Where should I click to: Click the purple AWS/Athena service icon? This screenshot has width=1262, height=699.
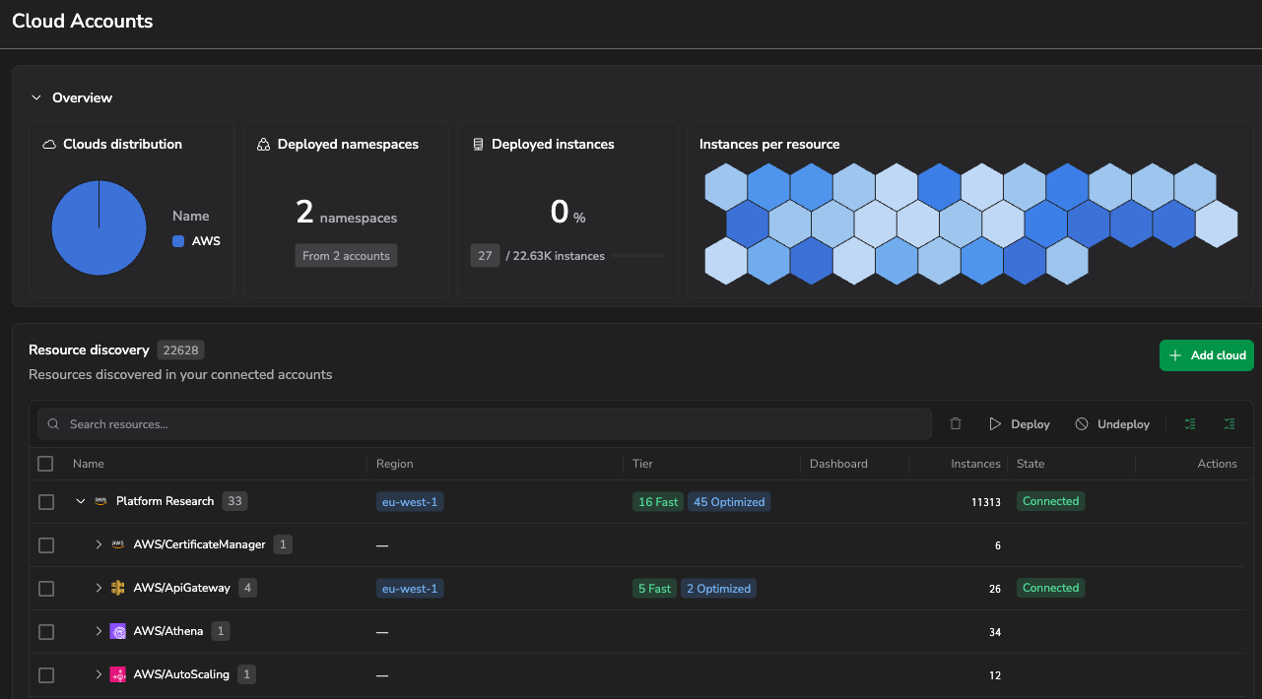[118, 631]
